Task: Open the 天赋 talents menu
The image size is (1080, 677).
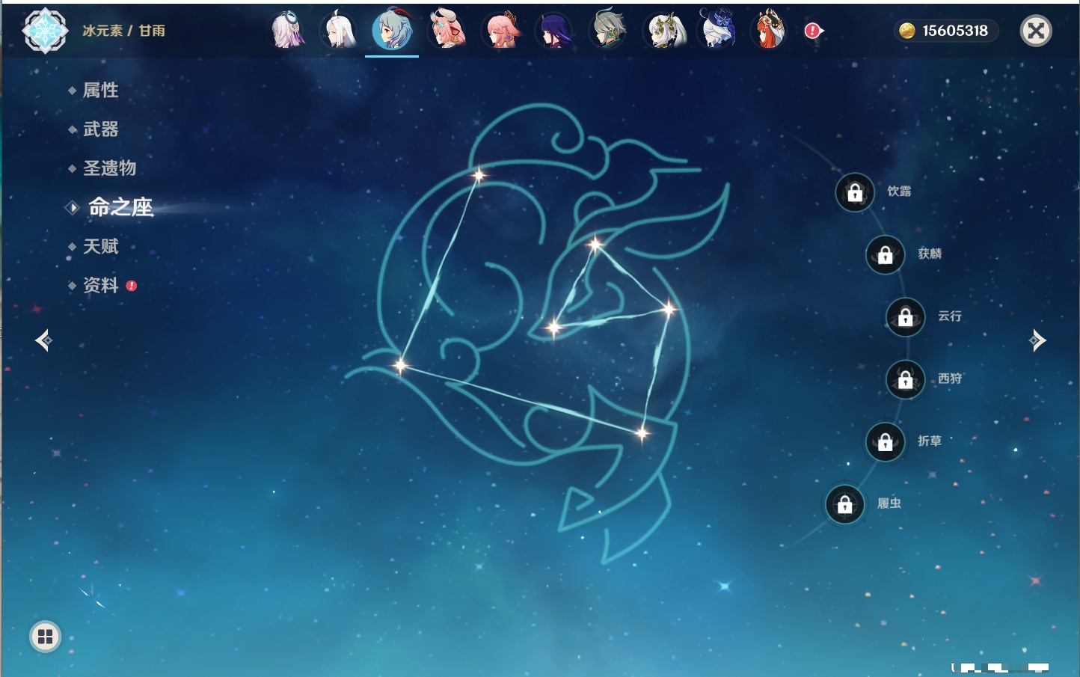Action: pyautogui.click(x=100, y=246)
